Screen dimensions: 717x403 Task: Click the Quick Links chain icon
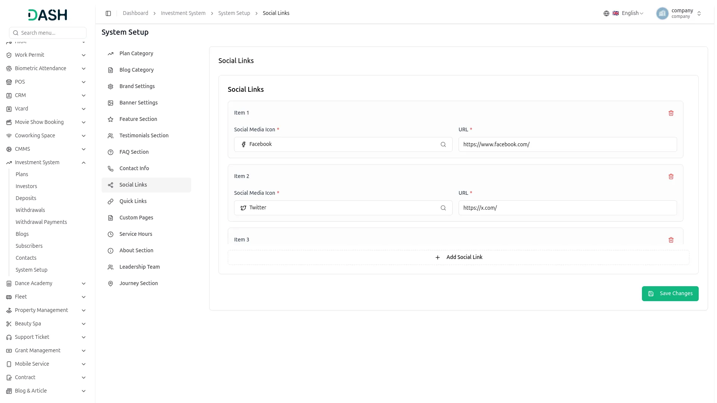(x=111, y=201)
